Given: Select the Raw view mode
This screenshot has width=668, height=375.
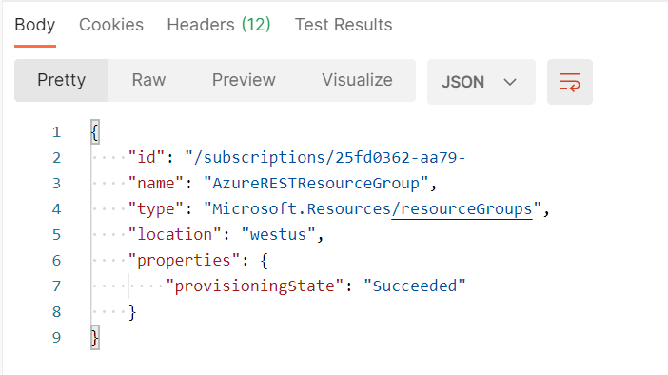Looking at the screenshot, I should (x=148, y=80).
